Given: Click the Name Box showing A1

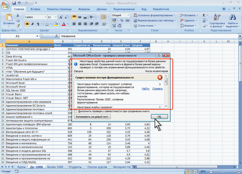Looking at the screenshot, I should [x=18, y=36].
